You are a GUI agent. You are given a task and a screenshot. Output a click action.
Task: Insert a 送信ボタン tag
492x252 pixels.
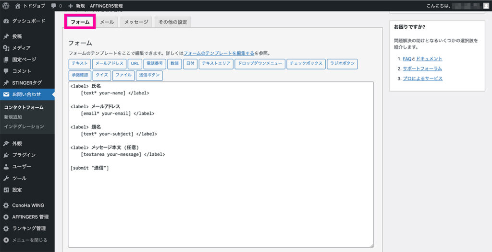pos(149,75)
